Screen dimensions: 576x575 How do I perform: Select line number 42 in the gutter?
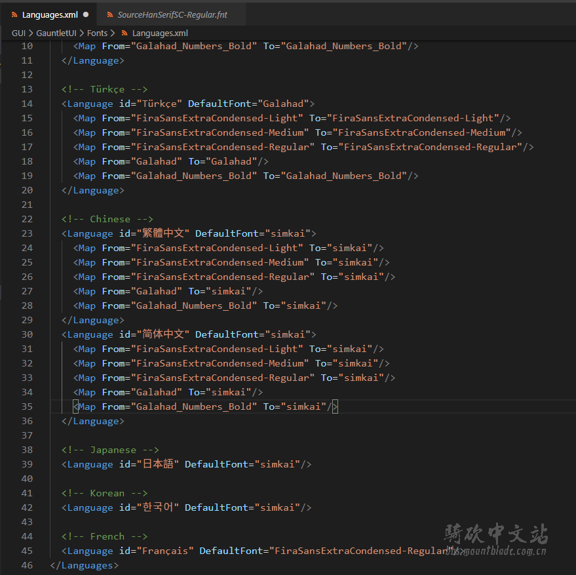click(27, 507)
